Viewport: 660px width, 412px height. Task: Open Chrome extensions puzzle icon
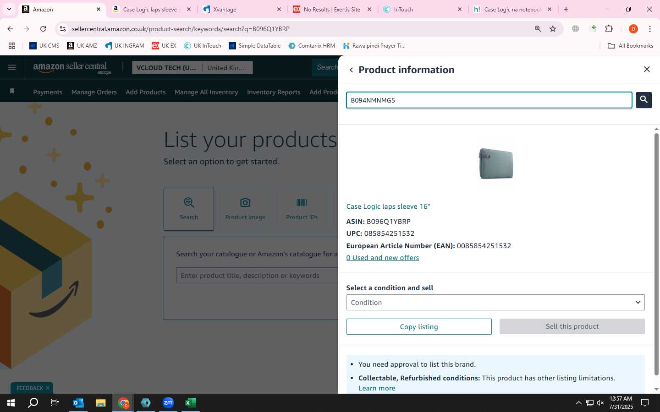[x=609, y=29]
